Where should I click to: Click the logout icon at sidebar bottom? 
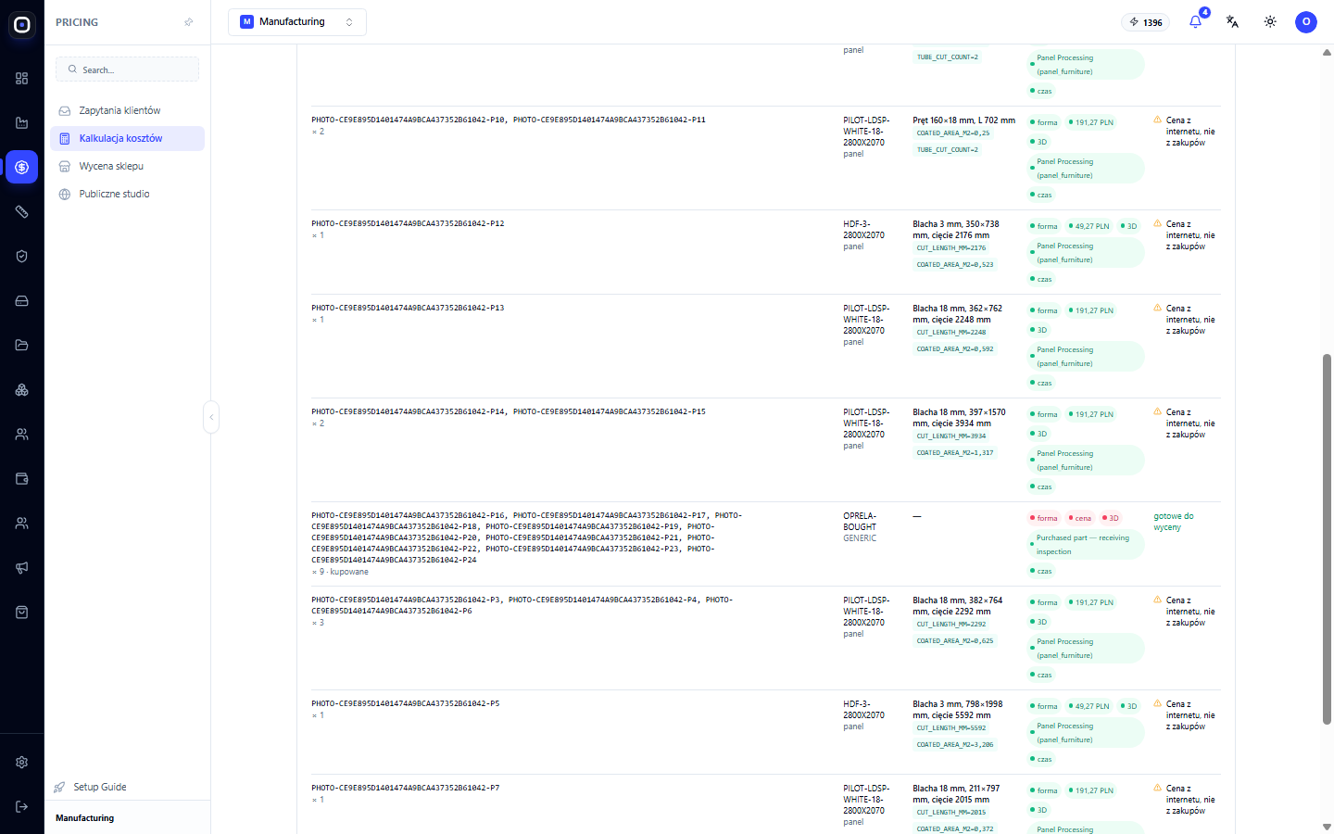tap(22, 807)
